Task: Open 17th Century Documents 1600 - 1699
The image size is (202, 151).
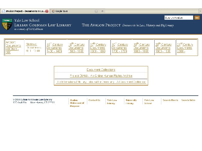Action: [98, 48]
